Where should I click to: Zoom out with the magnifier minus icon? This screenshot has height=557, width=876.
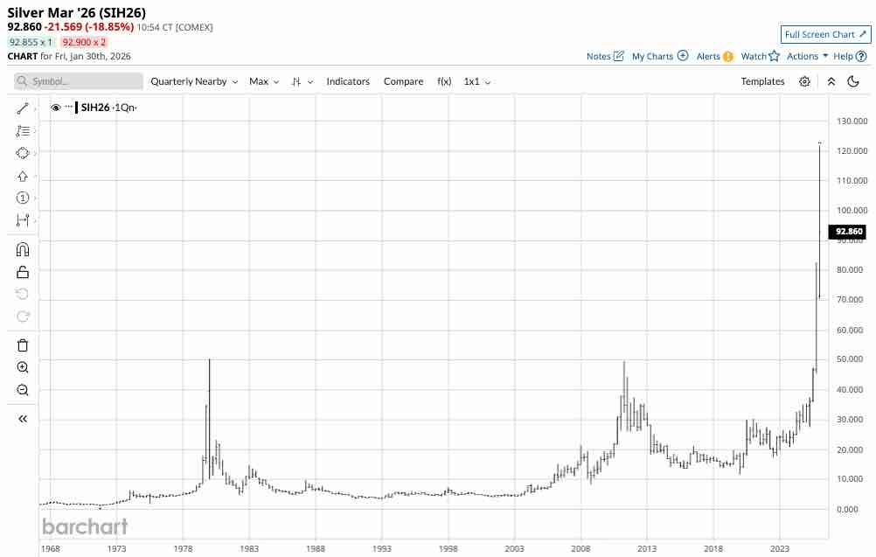point(23,390)
